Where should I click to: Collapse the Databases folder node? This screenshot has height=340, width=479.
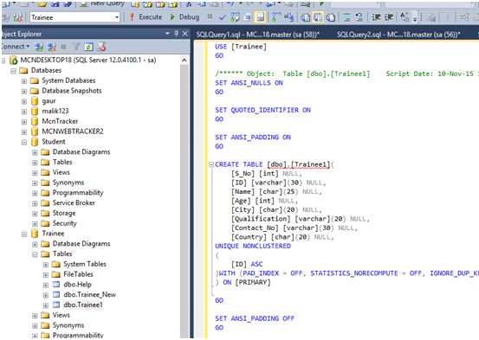[x=13, y=71]
